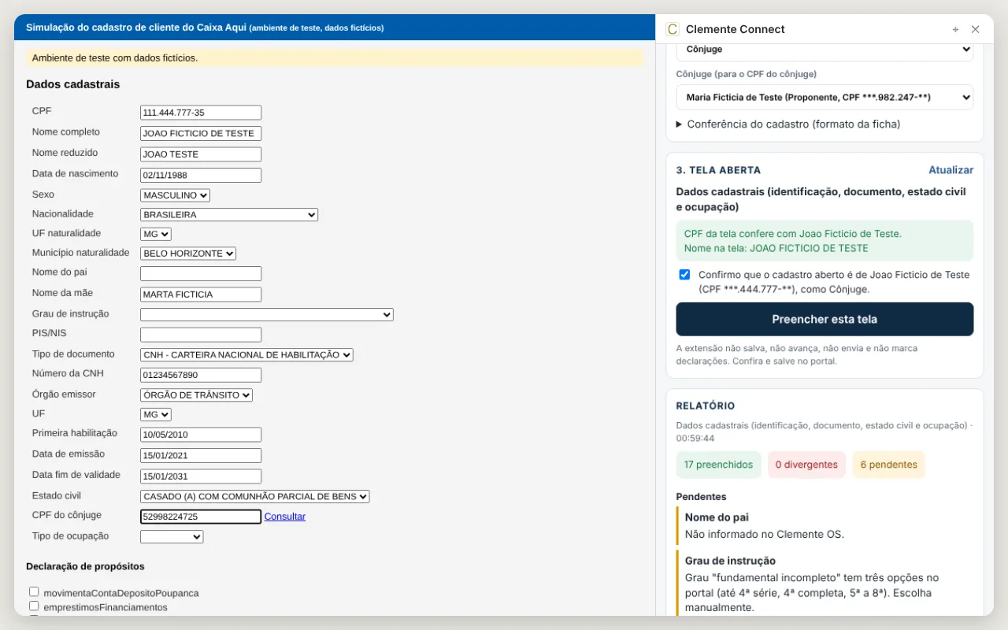Click the pin icon beside the panel close button

coord(956,29)
